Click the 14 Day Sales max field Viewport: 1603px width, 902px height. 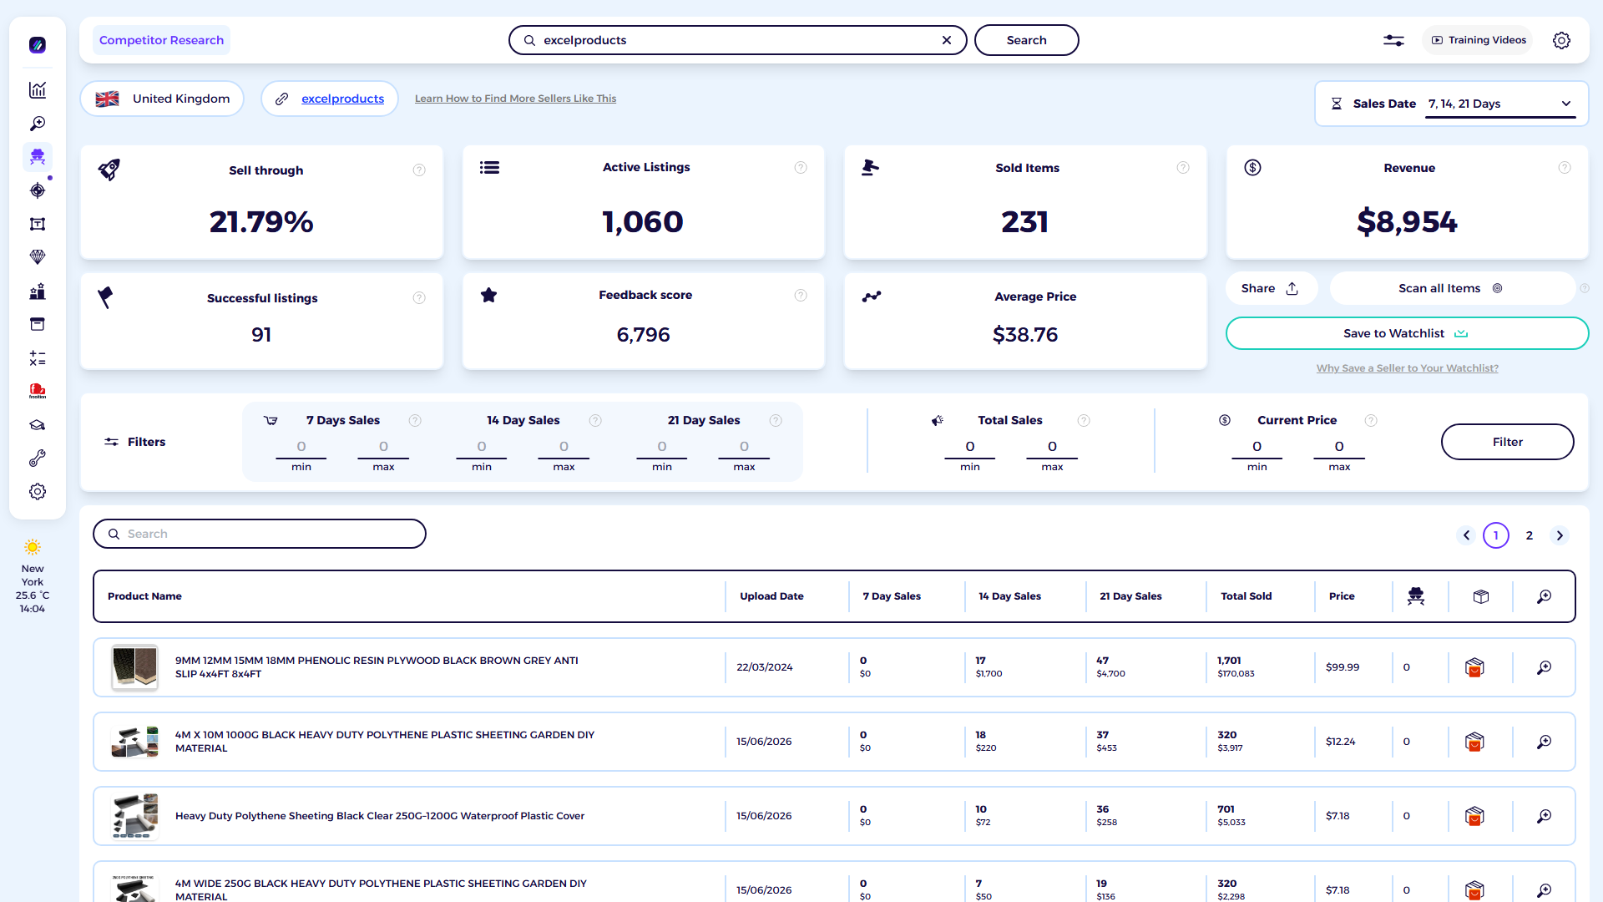564,448
